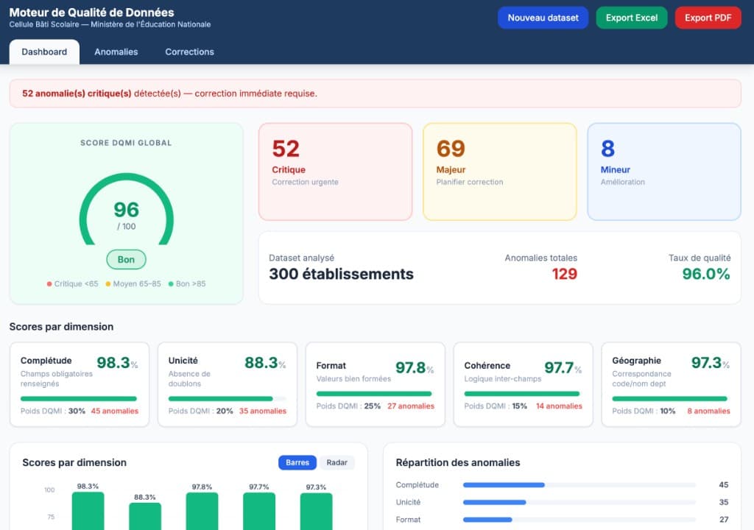
Task: Switch to the Radar chart view
Action: pos(337,462)
